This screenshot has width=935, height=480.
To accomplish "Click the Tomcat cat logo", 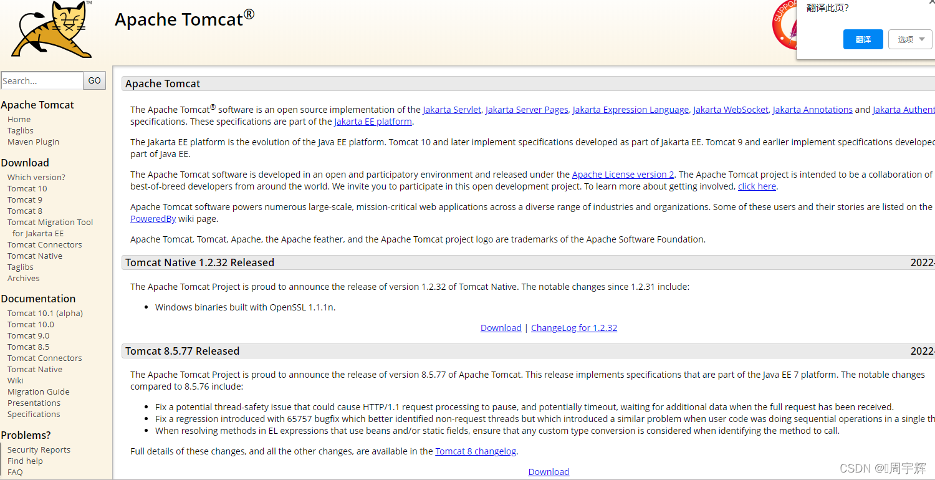I will point(52,30).
